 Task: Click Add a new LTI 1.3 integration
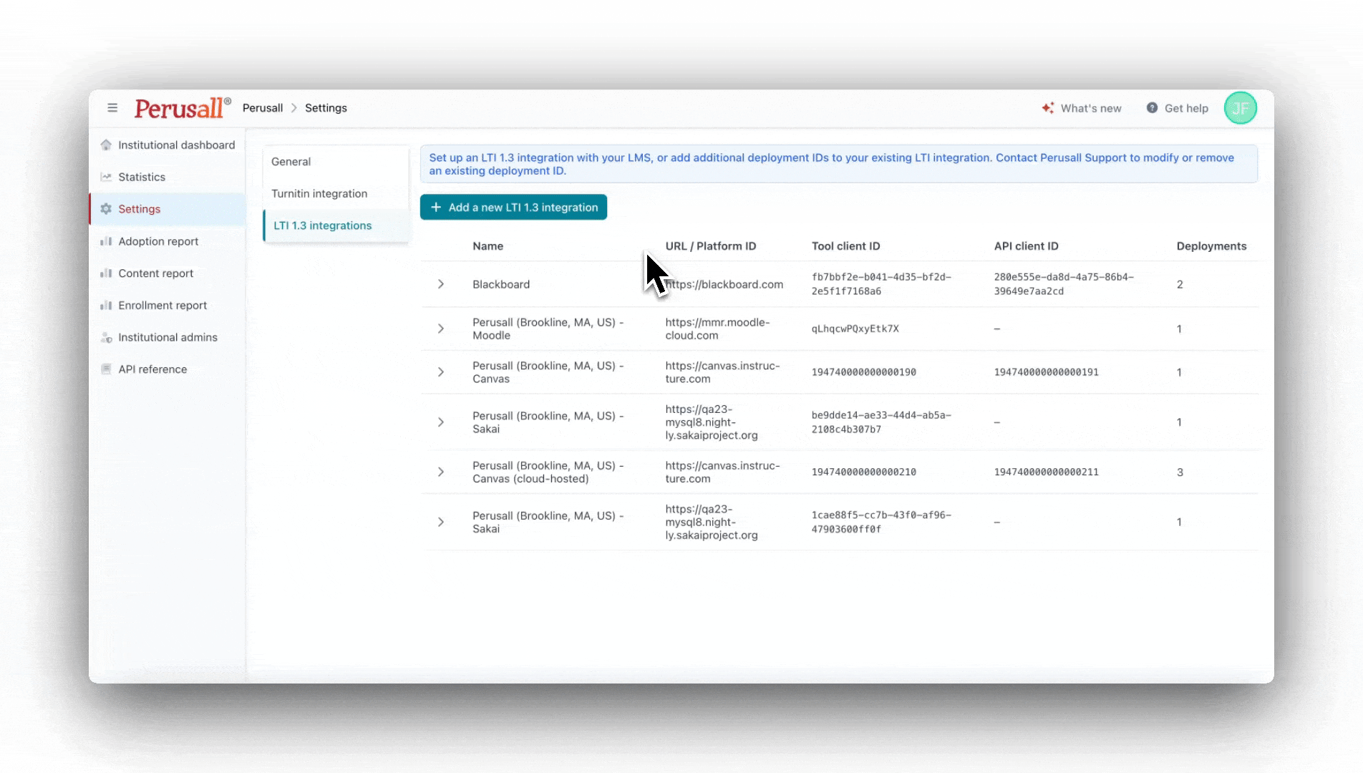513,208
